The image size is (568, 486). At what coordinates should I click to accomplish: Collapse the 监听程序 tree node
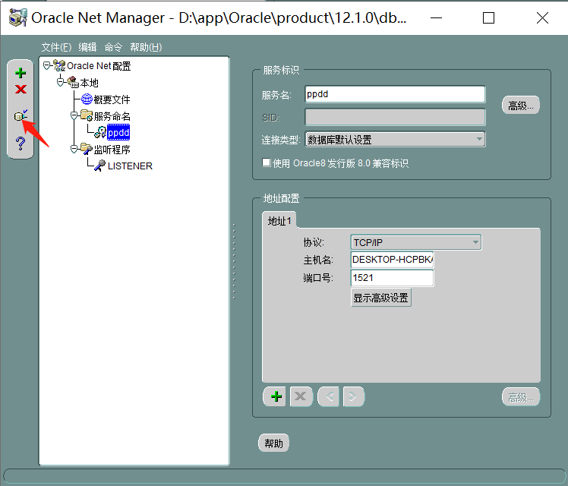tap(74, 149)
